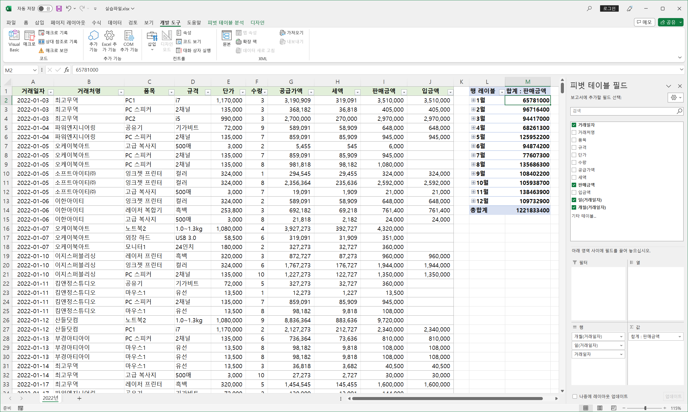
Task: Check the 거래처명 field checkbox
Action: coord(574,132)
